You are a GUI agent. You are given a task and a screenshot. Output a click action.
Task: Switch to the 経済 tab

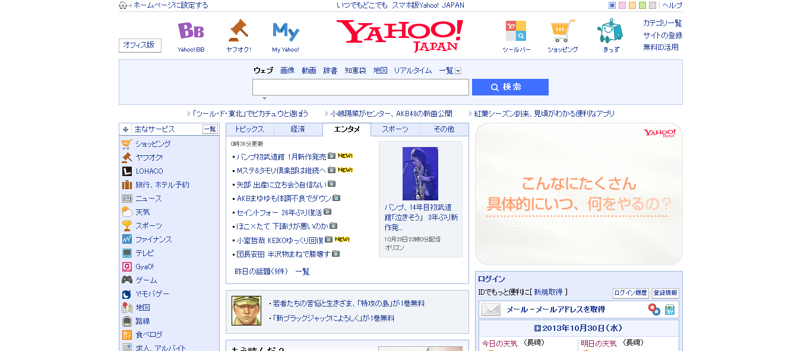(x=298, y=129)
